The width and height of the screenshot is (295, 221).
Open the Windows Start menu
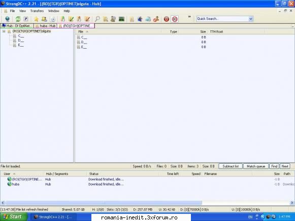[14, 217]
